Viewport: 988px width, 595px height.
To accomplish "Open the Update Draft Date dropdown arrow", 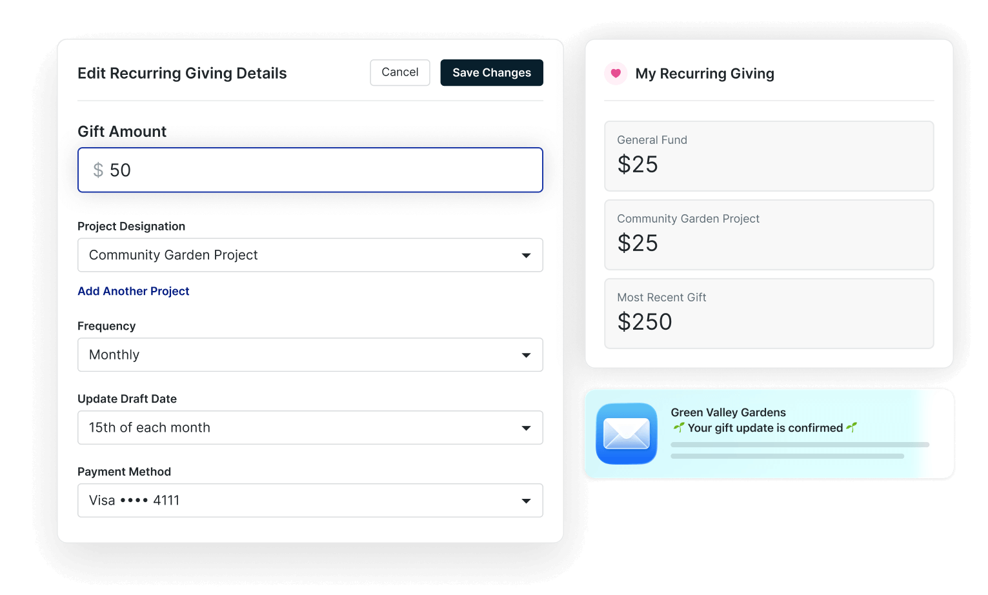I will click(526, 428).
